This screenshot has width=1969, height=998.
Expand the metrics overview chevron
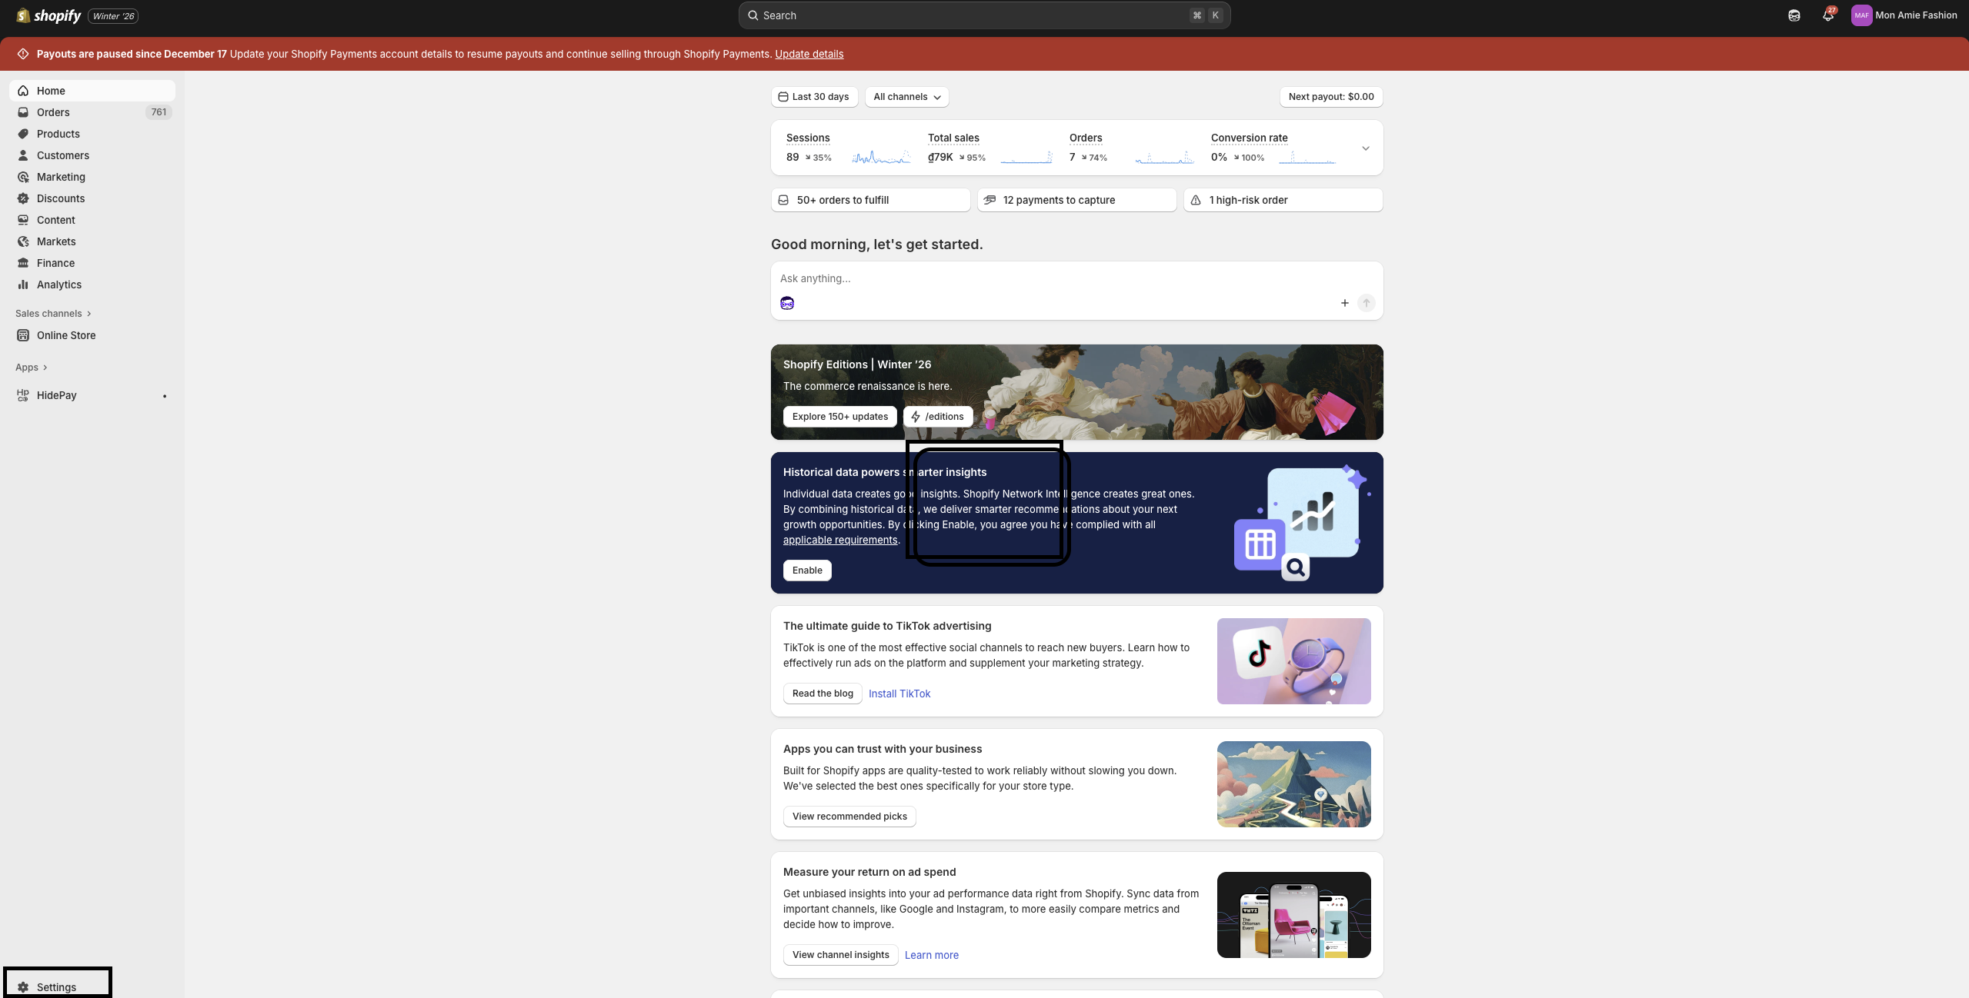point(1365,148)
